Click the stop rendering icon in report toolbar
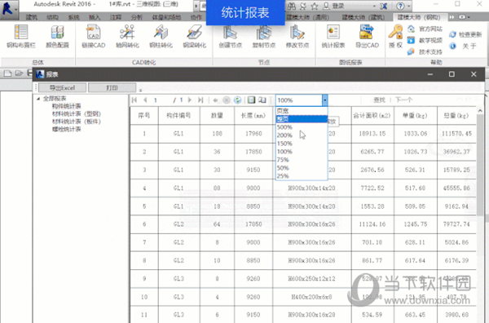The width and height of the screenshot is (489, 323). [227, 100]
